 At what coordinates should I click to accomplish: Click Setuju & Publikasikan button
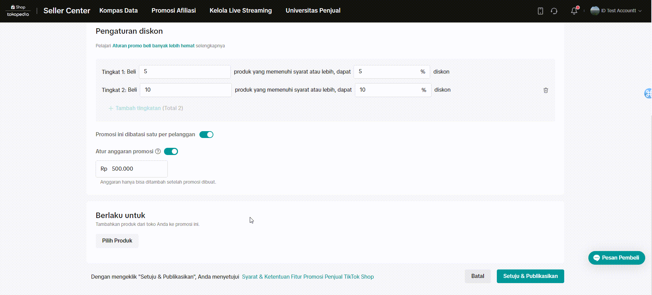pos(530,276)
